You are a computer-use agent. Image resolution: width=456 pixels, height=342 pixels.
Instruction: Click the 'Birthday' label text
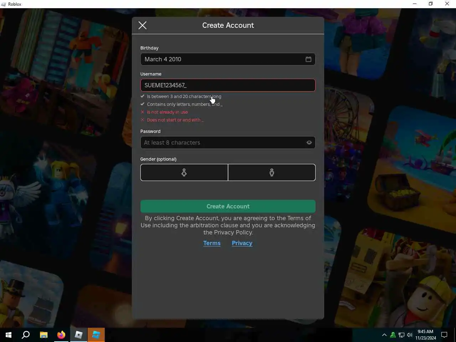[149, 48]
